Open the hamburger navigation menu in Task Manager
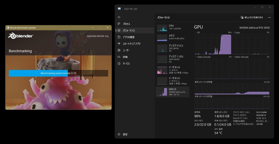The height and width of the screenshot is (144, 279). [x=119, y=17]
